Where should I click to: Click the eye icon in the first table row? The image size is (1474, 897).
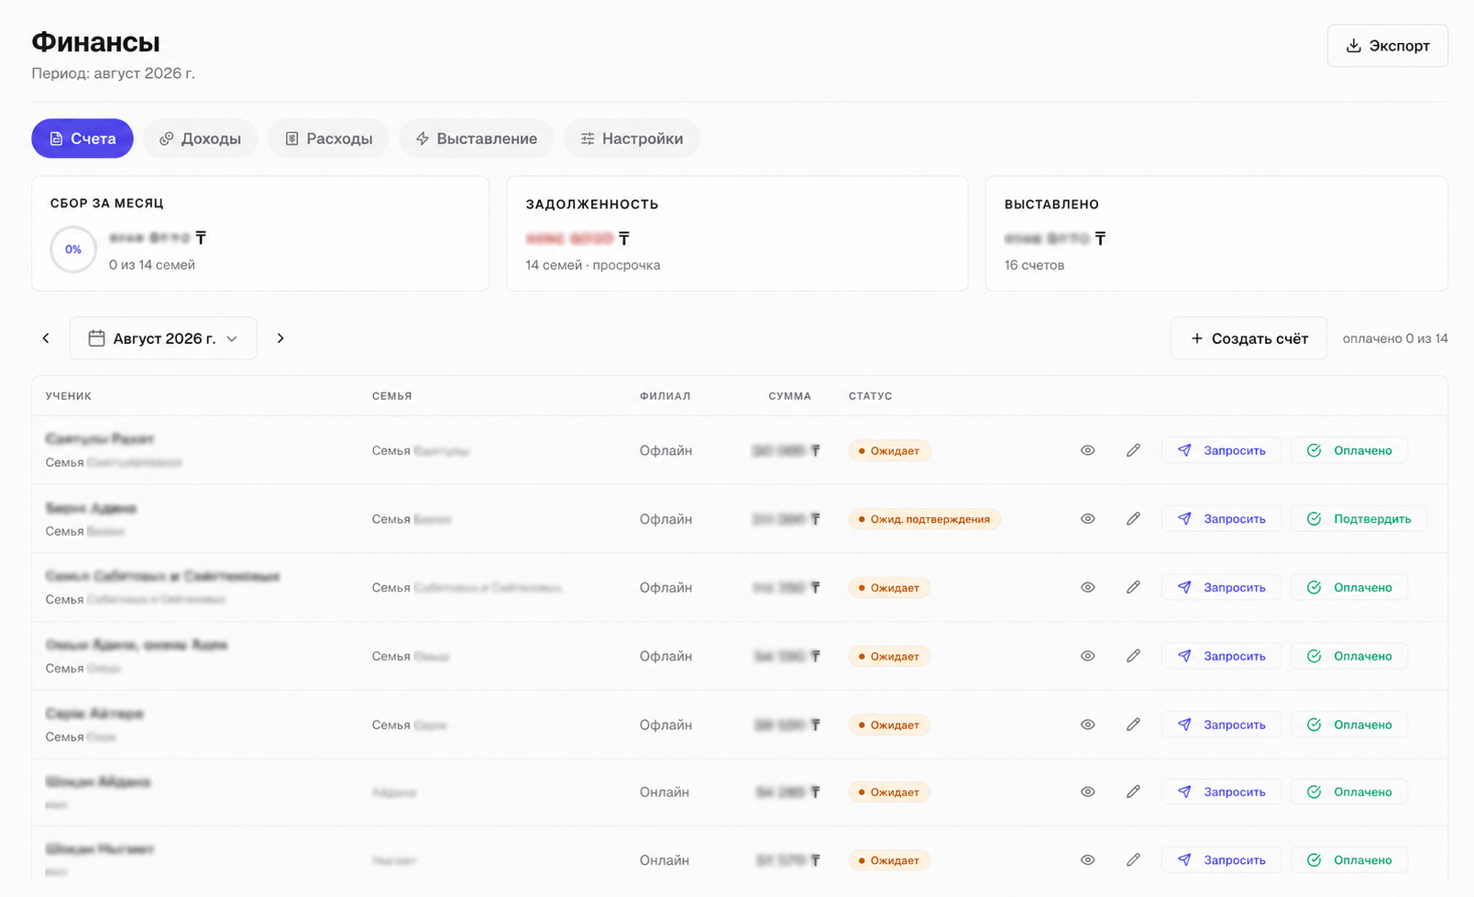pos(1087,450)
